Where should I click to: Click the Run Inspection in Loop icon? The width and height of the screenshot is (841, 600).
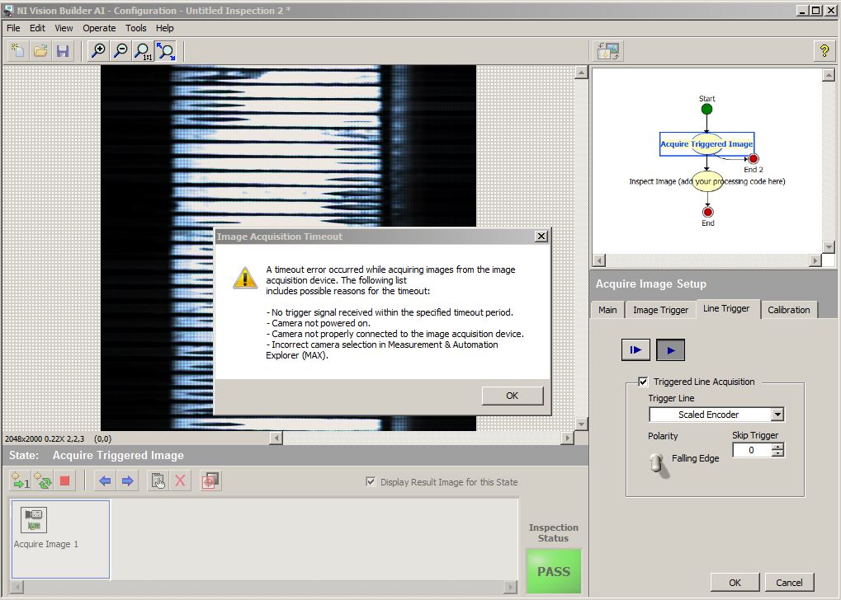[x=43, y=480]
